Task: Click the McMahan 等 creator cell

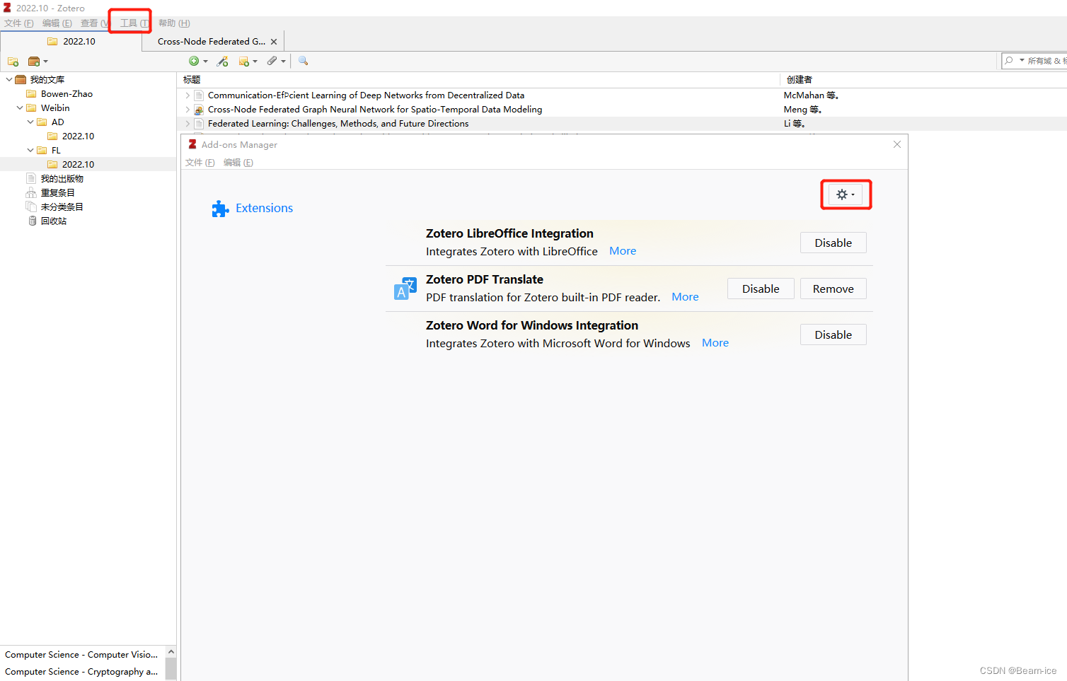Action: pos(811,95)
